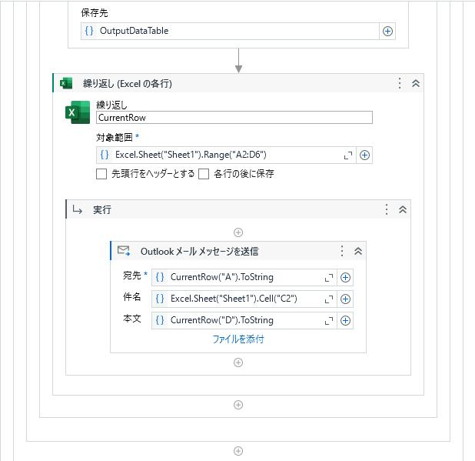Enable 先頭行をヘッダーとする checkbox
This screenshot has height=461, width=475.
(x=101, y=174)
